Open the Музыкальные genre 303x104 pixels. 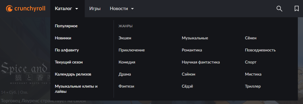pos(195,38)
